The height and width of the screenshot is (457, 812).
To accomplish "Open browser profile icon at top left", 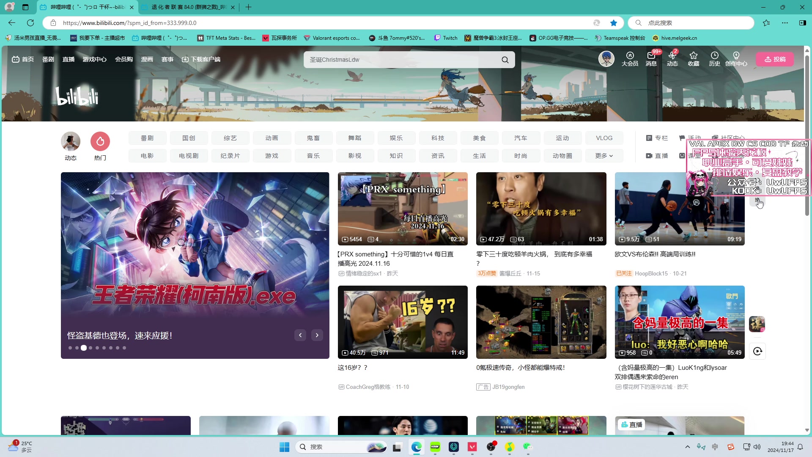I will pyautogui.click(x=9, y=7).
